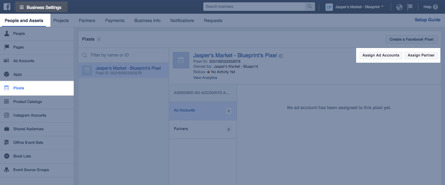Switch to the Projects tab
The image size is (445, 185).
click(x=61, y=21)
